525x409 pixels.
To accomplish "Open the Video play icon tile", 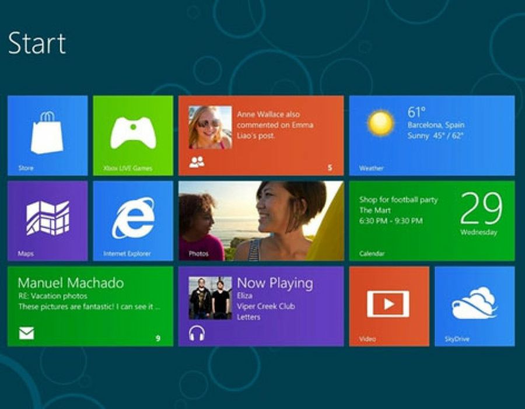I will (x=388, y=305).
